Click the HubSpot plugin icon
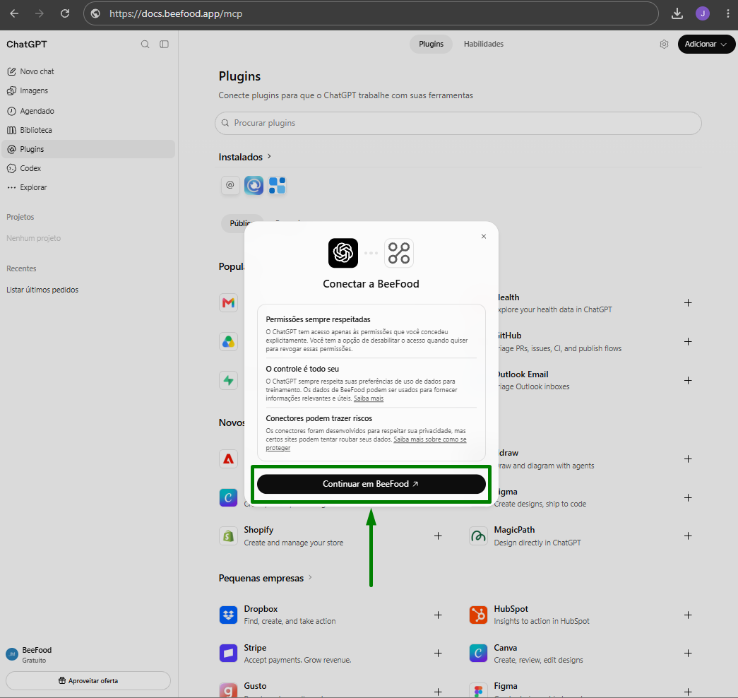 click(478, 615)
